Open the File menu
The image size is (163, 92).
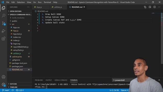pyautogui.click(x=8, y=2)
